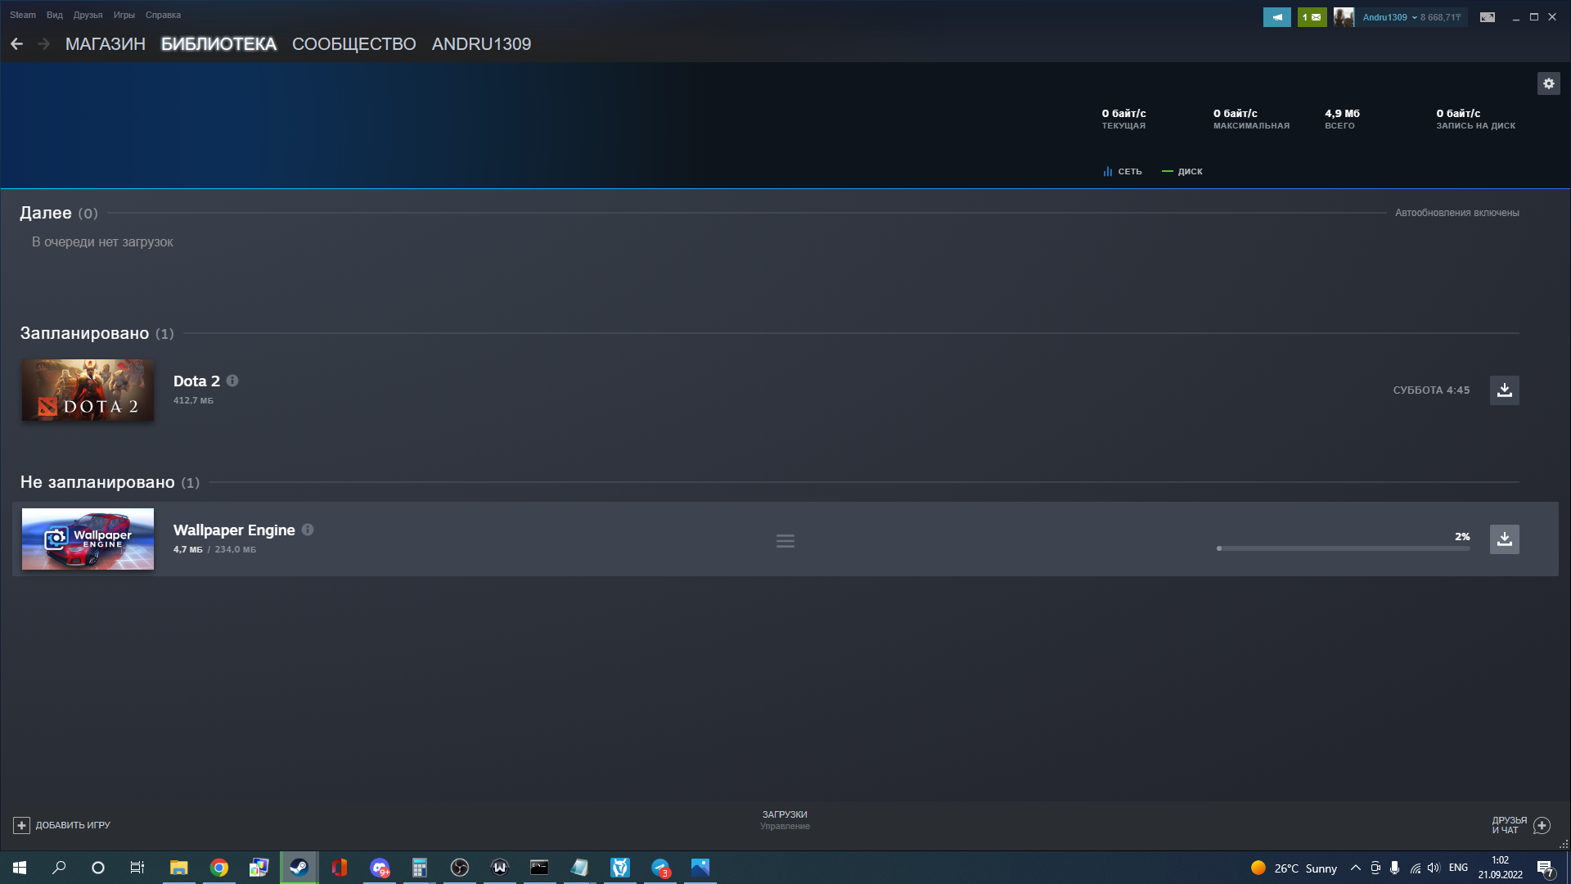
Task: Click the Wallpaper Engine title
Action: (234, 530)
